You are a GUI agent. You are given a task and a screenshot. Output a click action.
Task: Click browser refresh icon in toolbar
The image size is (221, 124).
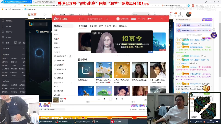pyautogui.click(x=11, y=6)
